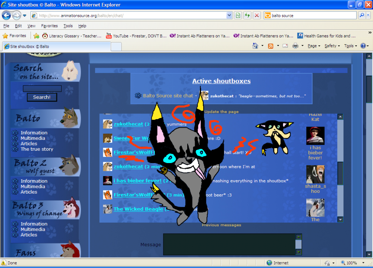This screenshot has height=268, width=373.
Task: Click the Message text input box
Action: tap(229, 245)
